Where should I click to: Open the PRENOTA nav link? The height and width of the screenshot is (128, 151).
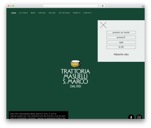tap(77, 13)
